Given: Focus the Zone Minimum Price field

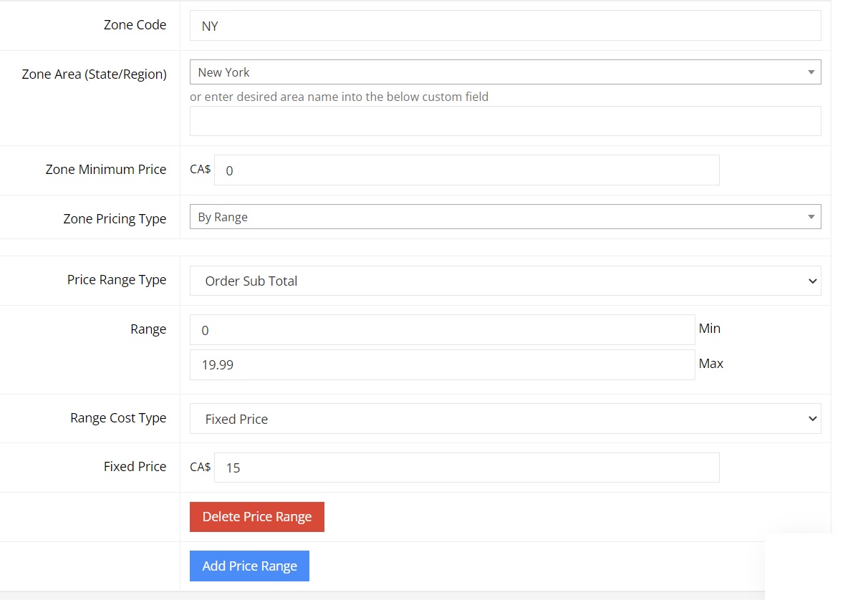Looking at the screenshot, I should 466,170.
